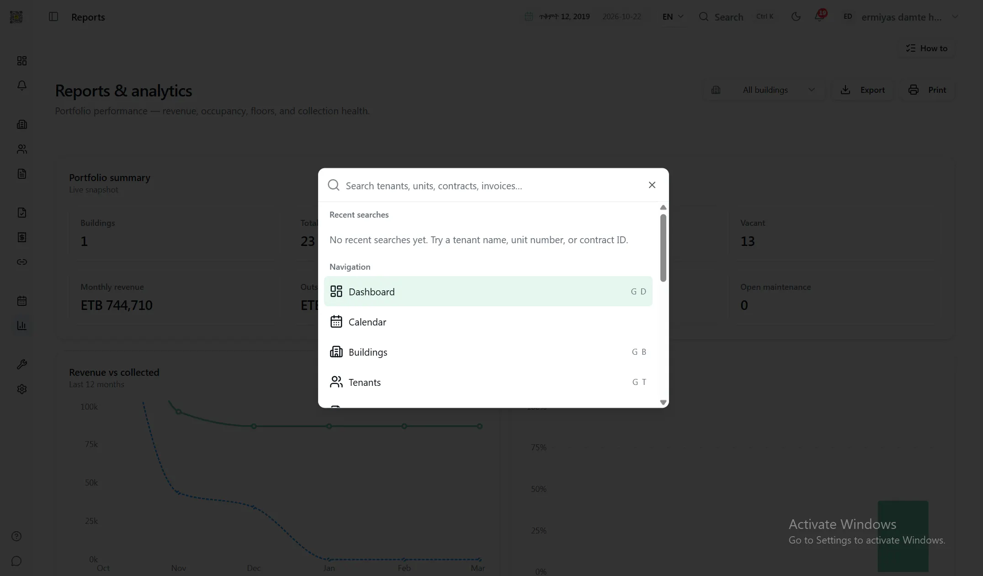Open the top bar notifications bell with badge
The width and height of the screenshot is (983, 576).
pyautogui.click(x=819, y=16)
